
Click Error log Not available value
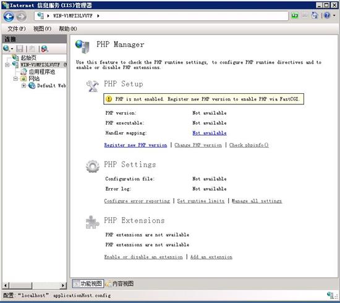coord(210,189)
